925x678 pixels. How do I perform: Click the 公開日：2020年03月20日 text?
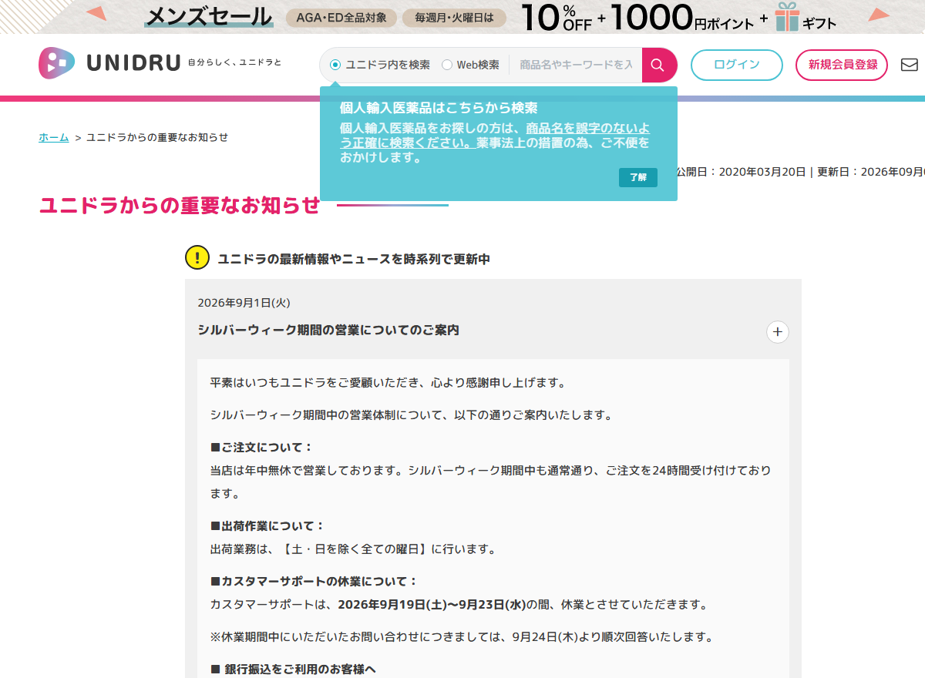click(x=741, y=172)
